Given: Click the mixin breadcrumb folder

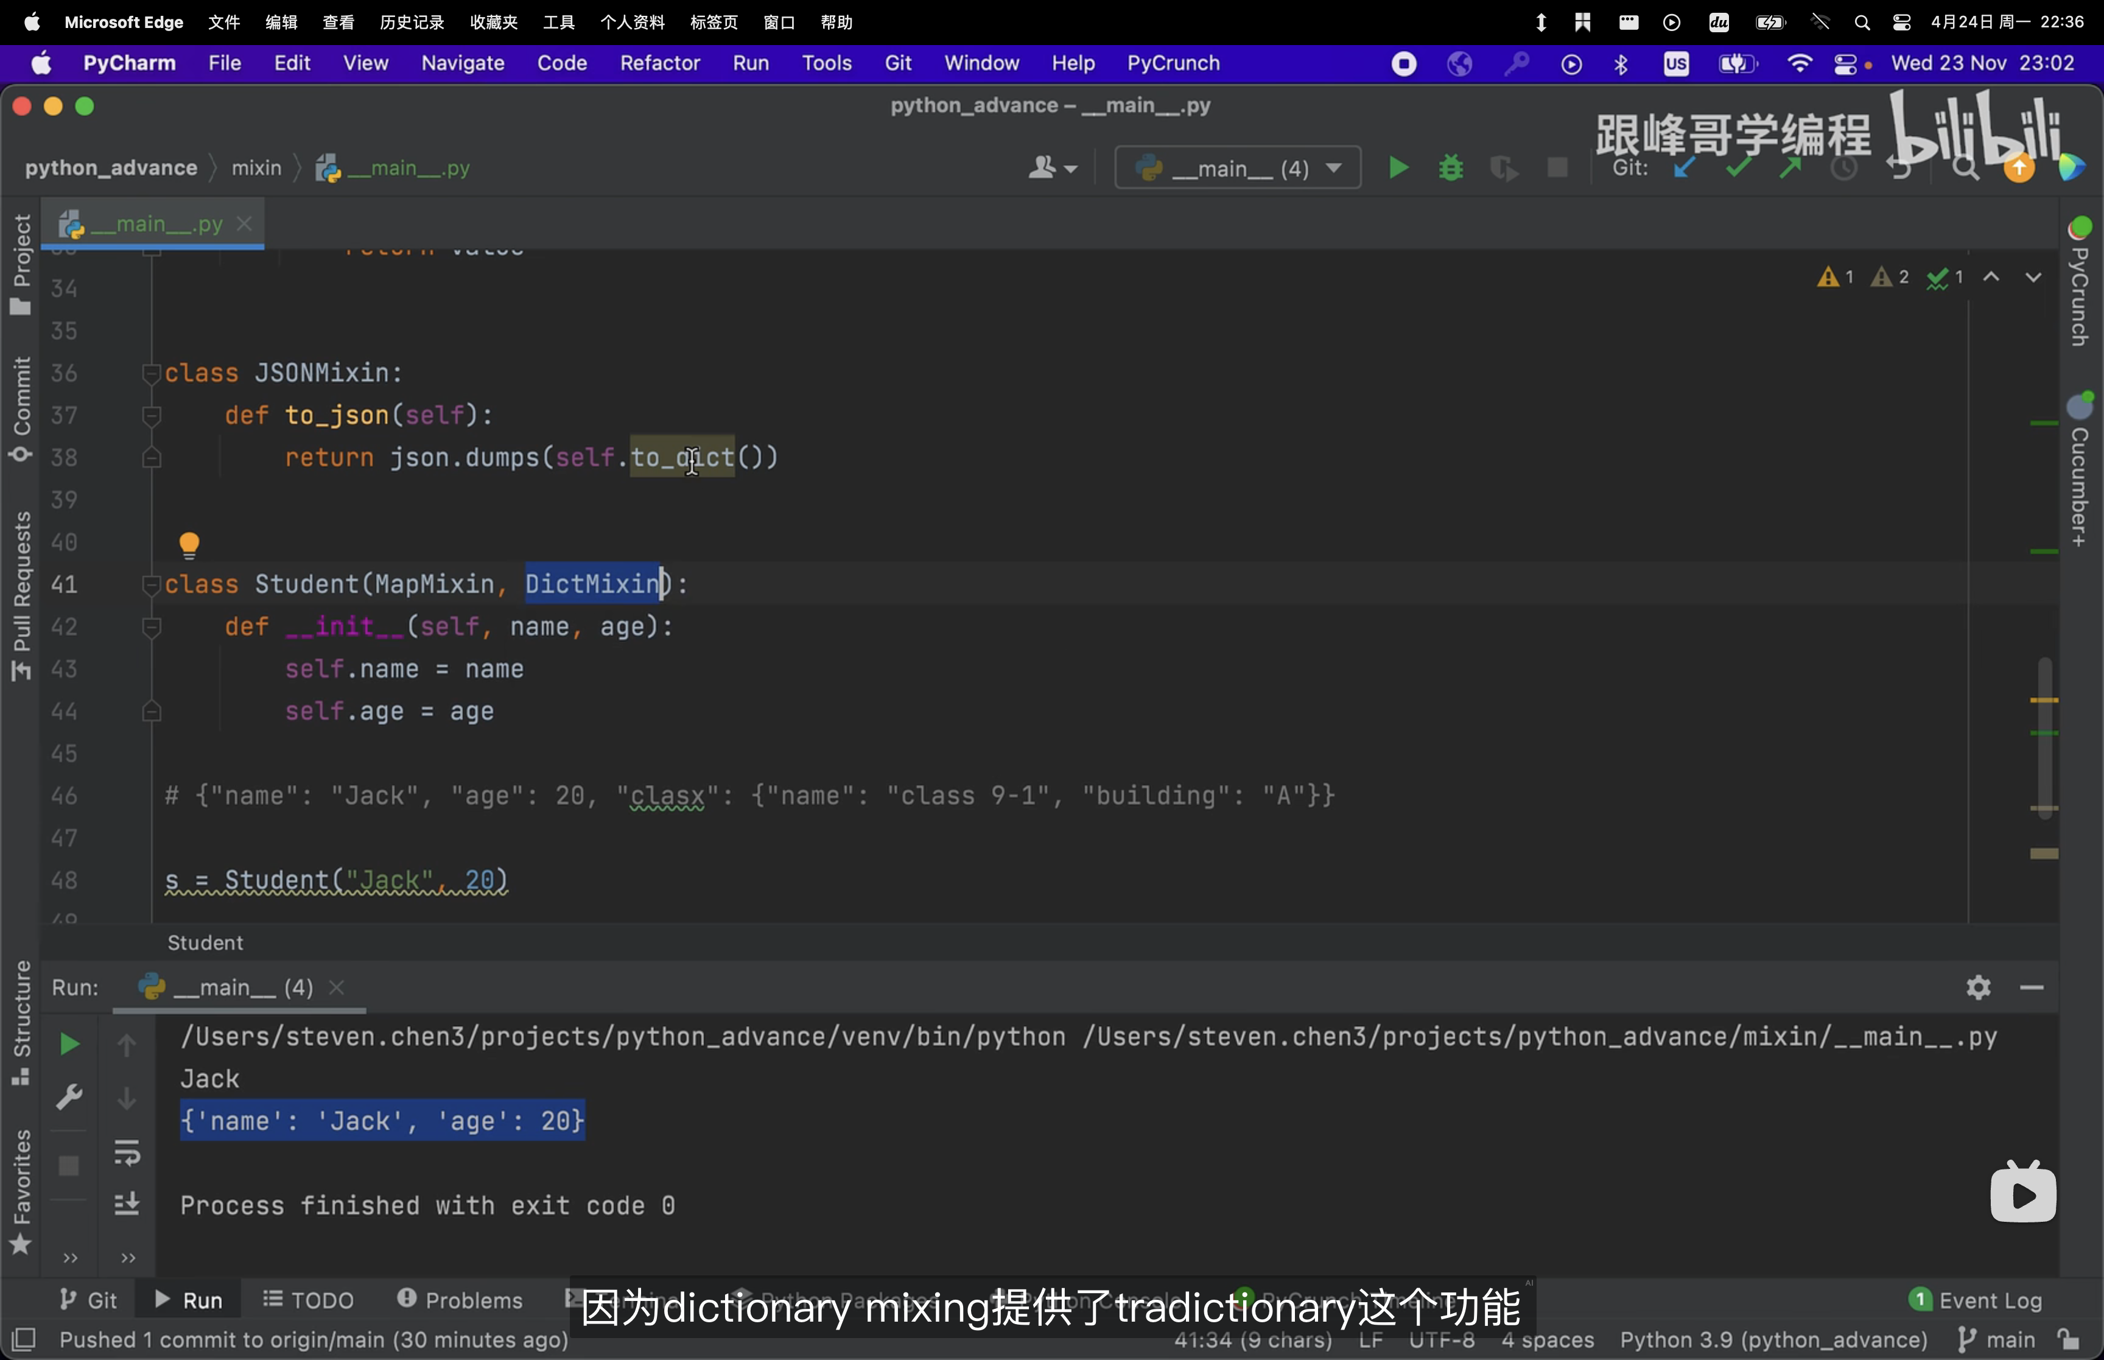Looking at the screenshot, I should pos(256,168).
